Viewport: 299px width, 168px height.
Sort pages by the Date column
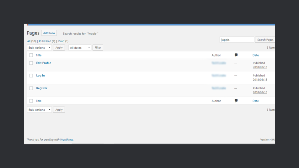tap(255, 55)
